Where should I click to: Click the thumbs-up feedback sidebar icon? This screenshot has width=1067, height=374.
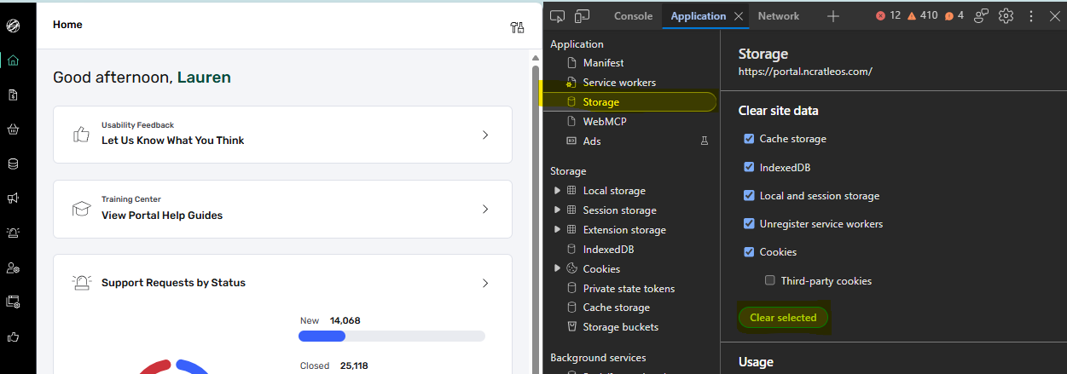tap(13, 337)
